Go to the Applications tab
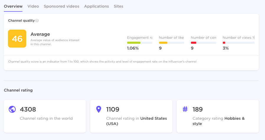The height and width of the screenshot is (140, 265). (x=96, y=6)
